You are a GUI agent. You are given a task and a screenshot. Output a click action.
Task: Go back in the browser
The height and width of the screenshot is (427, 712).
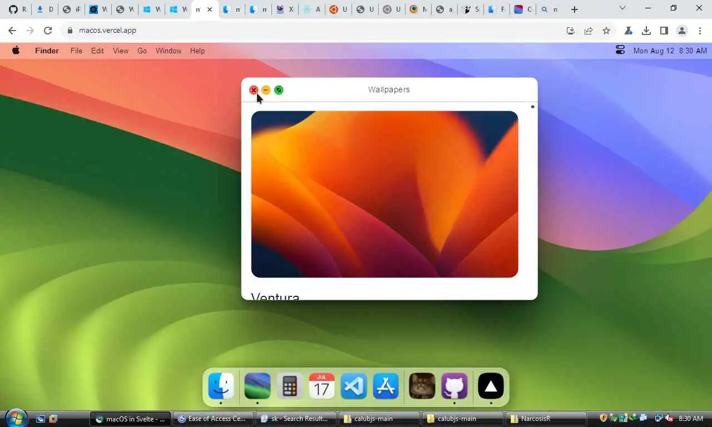pos(12,31)
